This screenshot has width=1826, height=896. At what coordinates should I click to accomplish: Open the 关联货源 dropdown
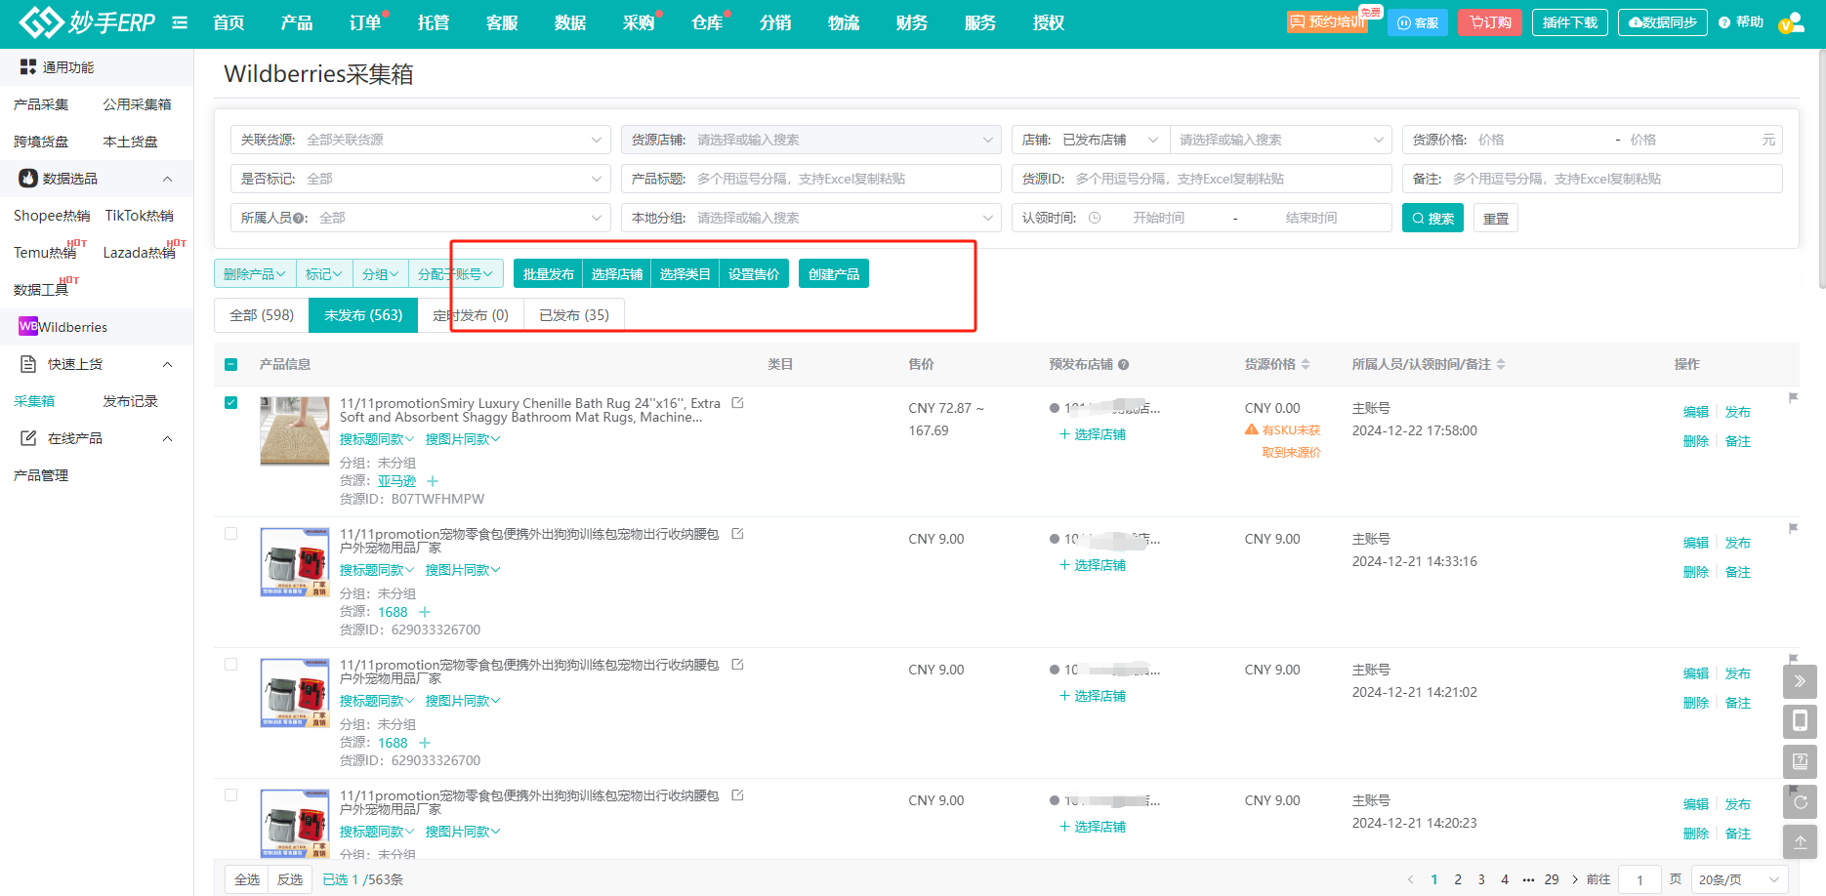421,140
